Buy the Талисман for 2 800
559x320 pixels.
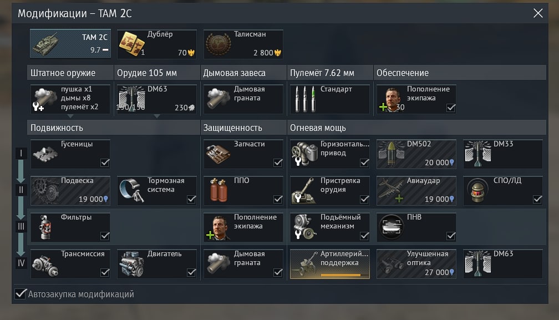coord(243,44)
